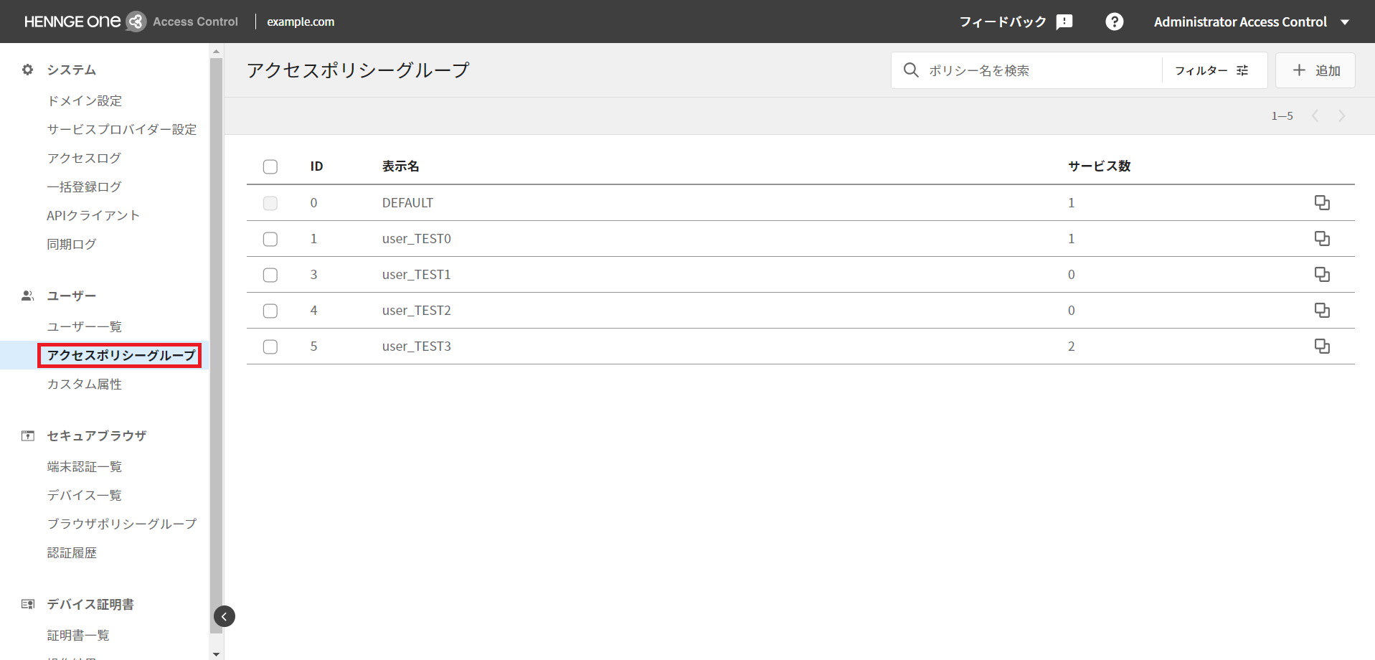1375x660 pixels.
Task: Open the user_TEST3 policy group
Action: (417, 346)
